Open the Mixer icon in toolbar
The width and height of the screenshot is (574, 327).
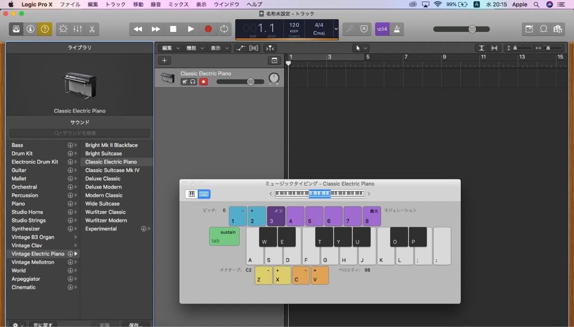coord(78,29)
